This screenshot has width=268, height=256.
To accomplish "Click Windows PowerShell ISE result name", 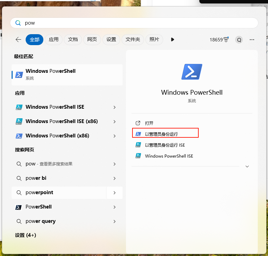I will pos(55,107).
